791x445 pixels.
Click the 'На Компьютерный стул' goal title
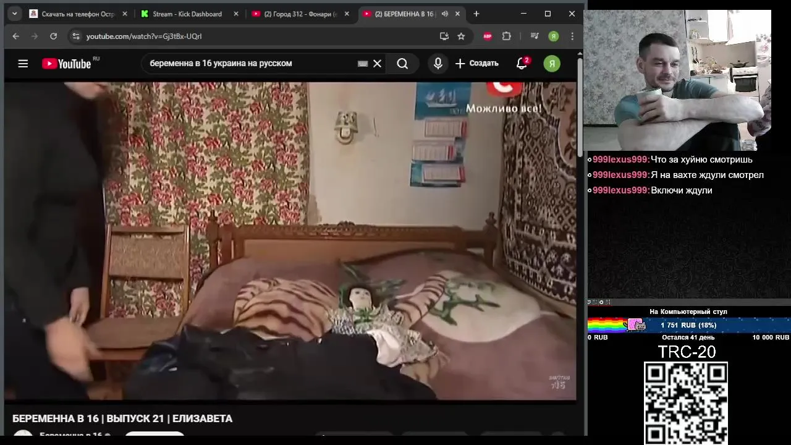pos(688,311)
